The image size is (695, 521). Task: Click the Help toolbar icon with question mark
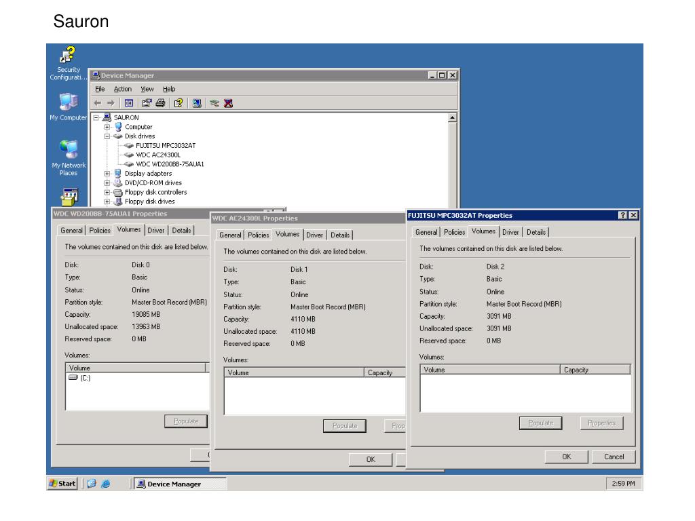pyautogui.click(x=179, y=103)
